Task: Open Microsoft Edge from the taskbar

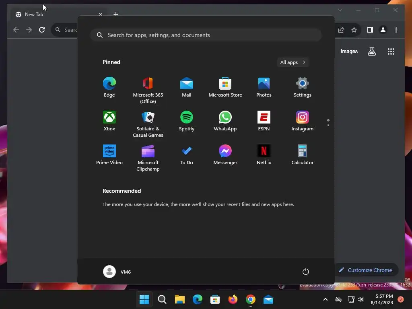Action: (x=197, y=299)
